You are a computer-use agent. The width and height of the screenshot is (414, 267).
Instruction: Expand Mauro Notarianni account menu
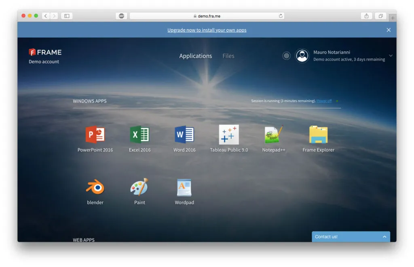[391, 56]
